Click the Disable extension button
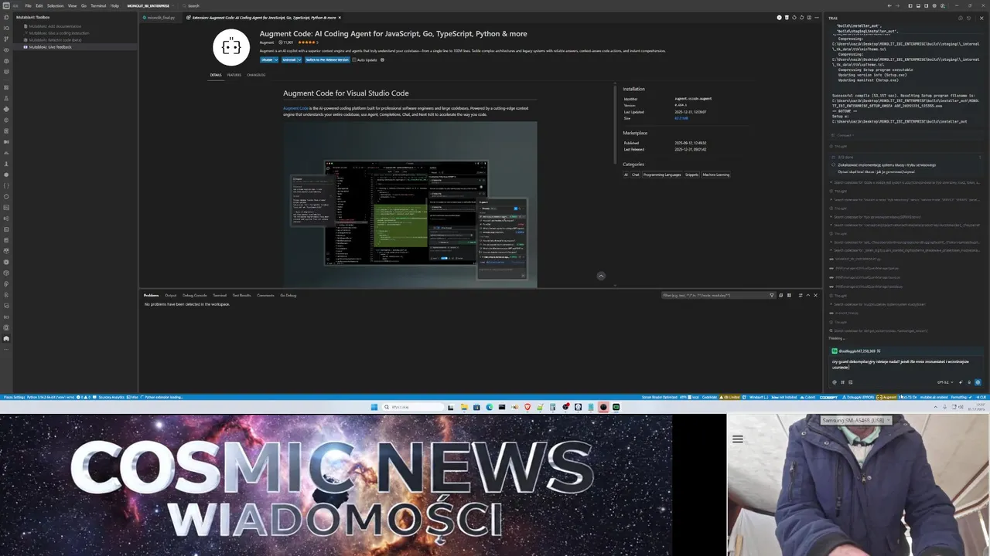Screen dimensions: 990x556 pos(266,59)
